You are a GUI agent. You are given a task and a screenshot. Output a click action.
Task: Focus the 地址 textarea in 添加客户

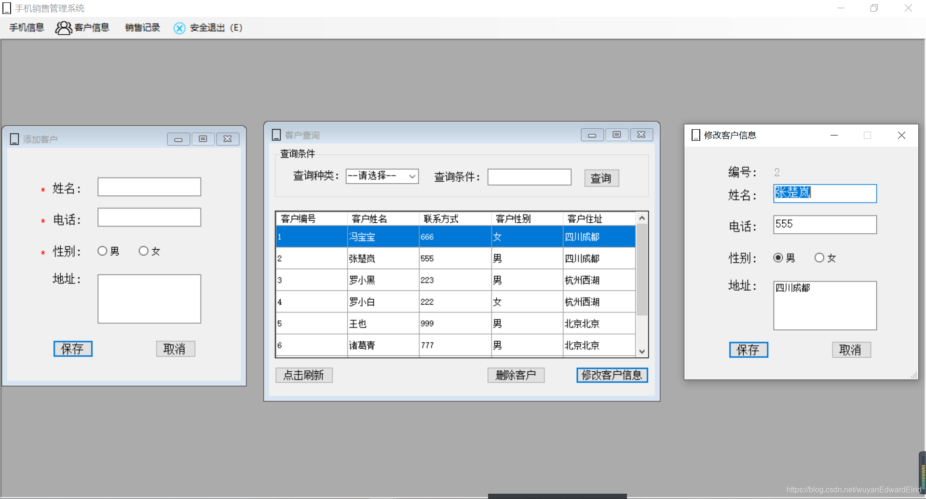pos(149,299)
